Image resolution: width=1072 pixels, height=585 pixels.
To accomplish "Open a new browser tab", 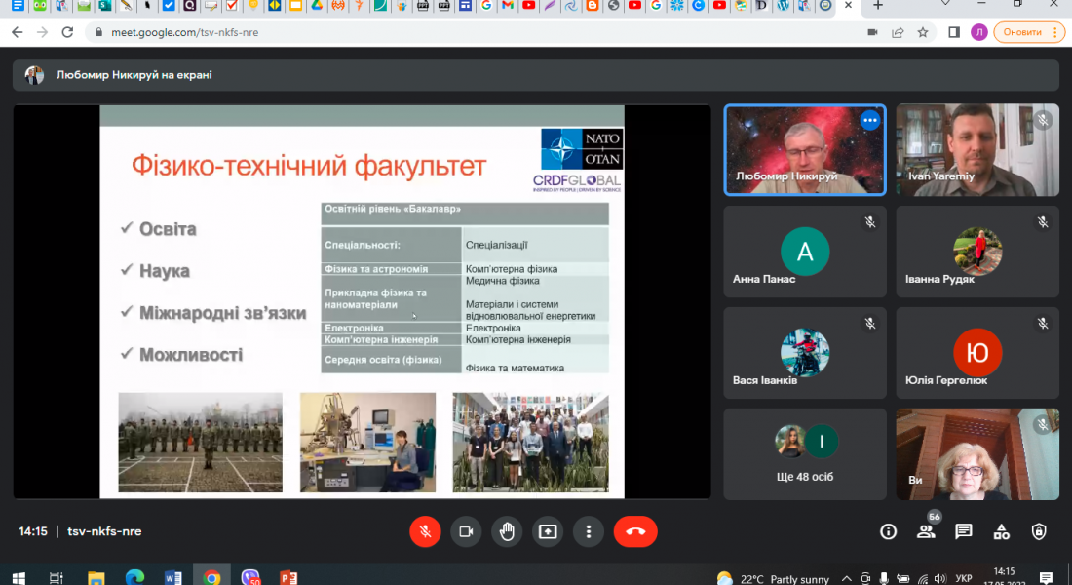I will 878,6.
